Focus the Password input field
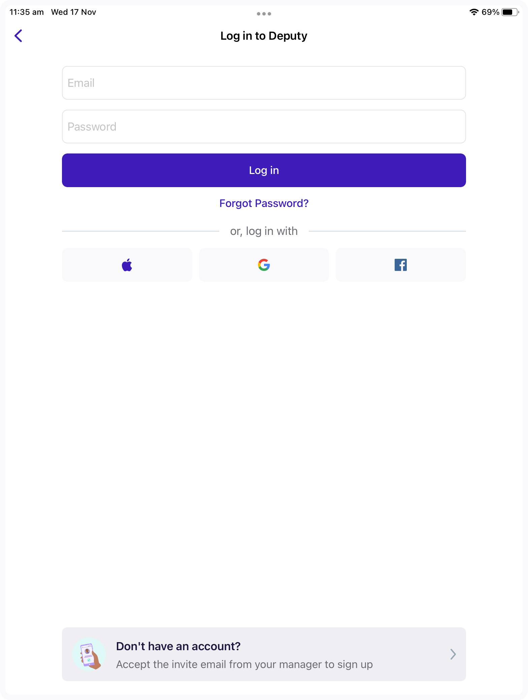Screen dimensions: 528x700 pyautogui.click(x=264, y=127)
